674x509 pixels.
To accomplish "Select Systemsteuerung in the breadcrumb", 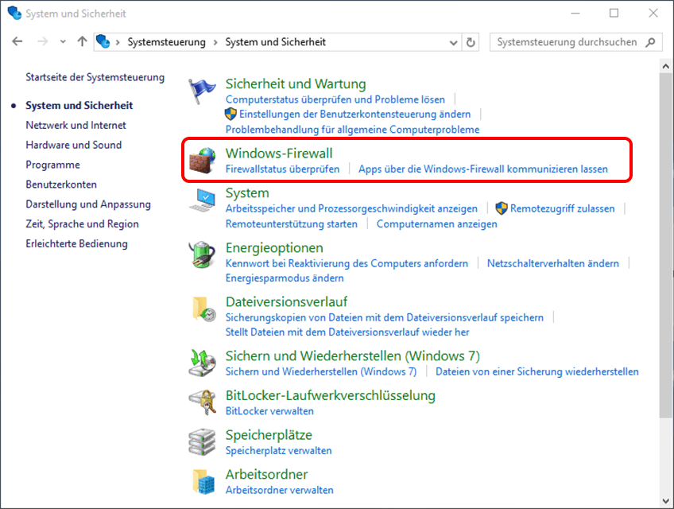I will pos(166,42).
